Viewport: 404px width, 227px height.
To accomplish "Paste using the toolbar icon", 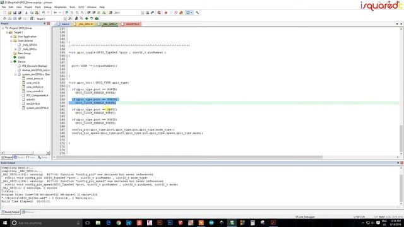I will [37, 13].
